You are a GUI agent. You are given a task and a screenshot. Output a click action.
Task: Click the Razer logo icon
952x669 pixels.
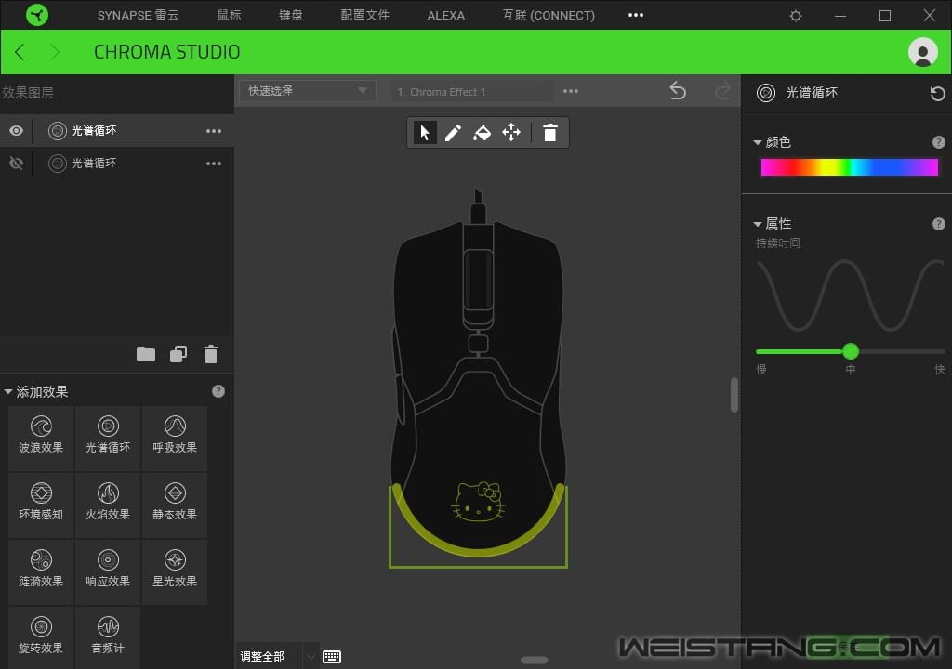coord(37,15)
